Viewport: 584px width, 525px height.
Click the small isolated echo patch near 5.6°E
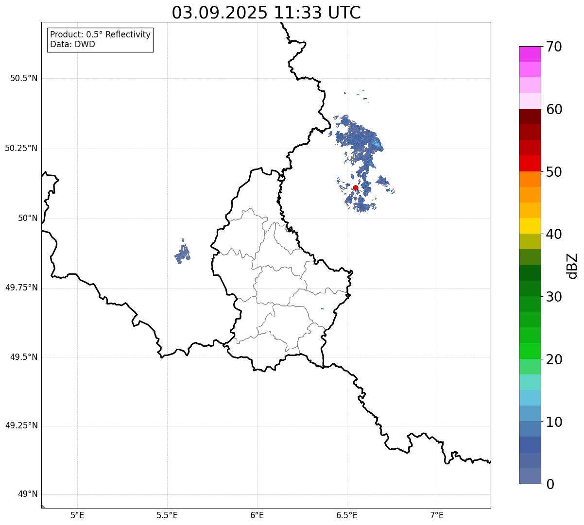(x=183, y=252)
